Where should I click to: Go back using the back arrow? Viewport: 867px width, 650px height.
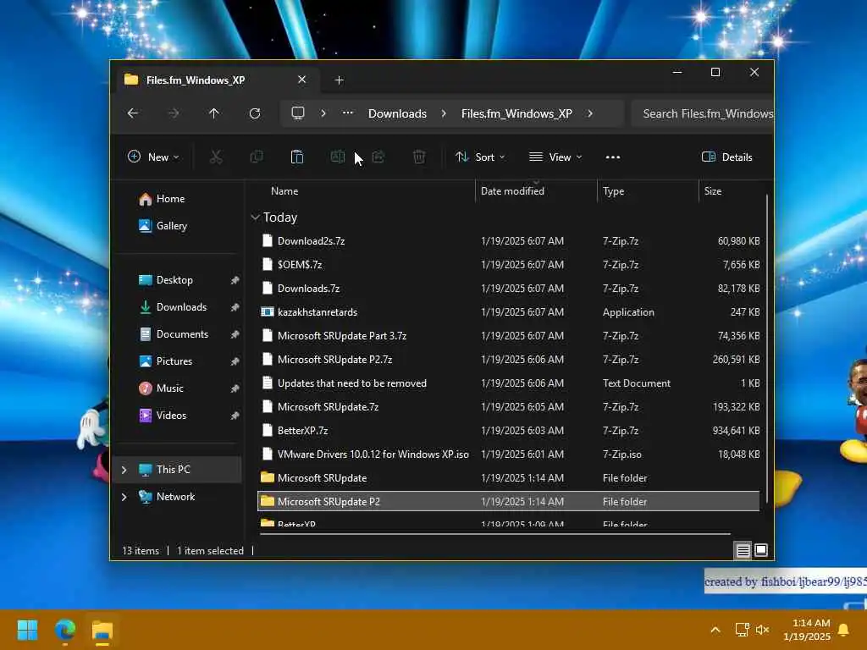[x=133, y=113]
